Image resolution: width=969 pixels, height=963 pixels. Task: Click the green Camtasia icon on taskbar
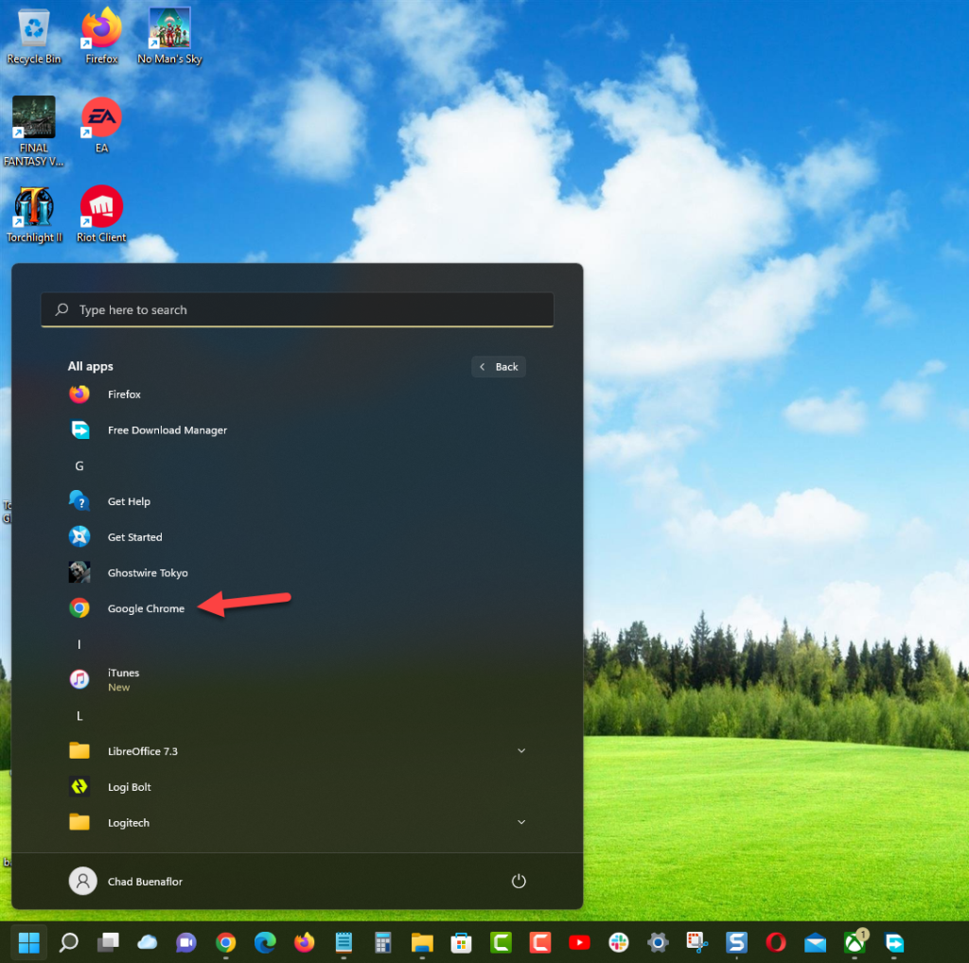click(501, 942)
